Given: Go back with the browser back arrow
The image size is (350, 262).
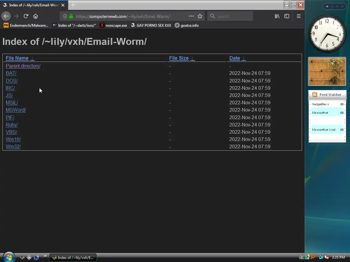Looking at the screenshot, I should [x=6, y=16].
